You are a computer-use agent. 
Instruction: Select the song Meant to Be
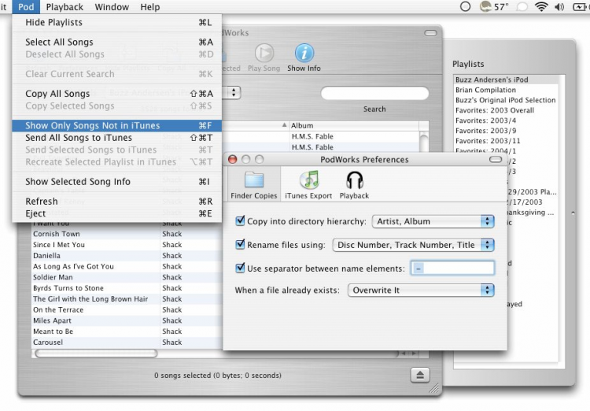127,331
